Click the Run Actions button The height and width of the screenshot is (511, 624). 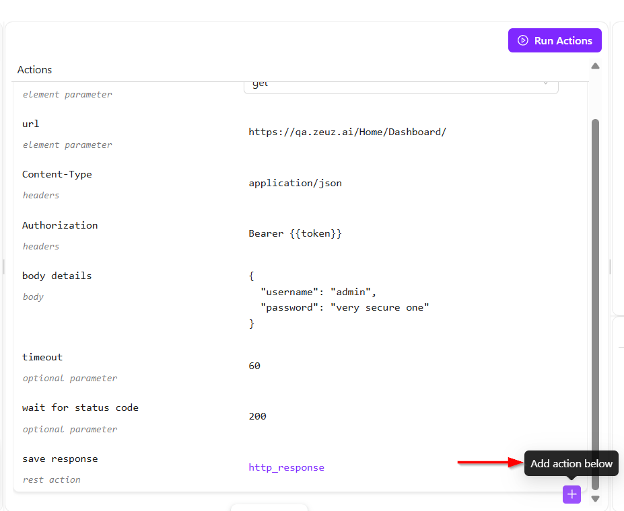pyautogui.click(x=555, y=40)
